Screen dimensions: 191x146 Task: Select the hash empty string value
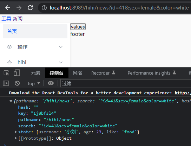(x=36, y=107)
